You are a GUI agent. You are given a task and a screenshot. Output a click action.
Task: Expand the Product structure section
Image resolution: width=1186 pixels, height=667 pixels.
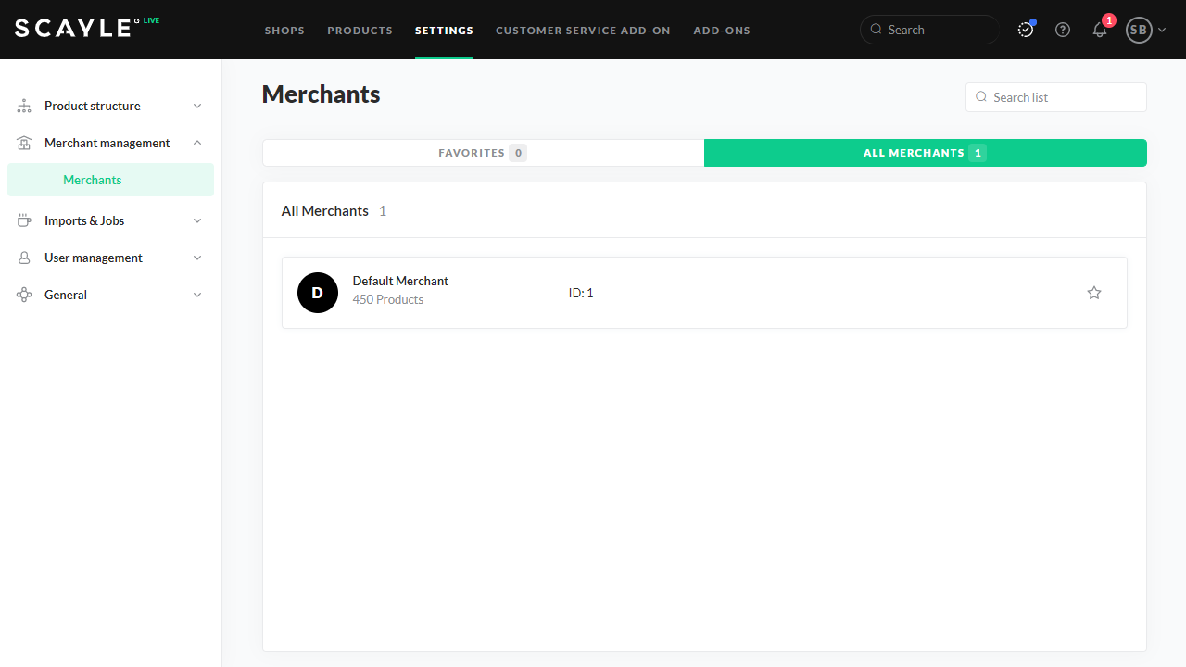[x=197, y=107]
